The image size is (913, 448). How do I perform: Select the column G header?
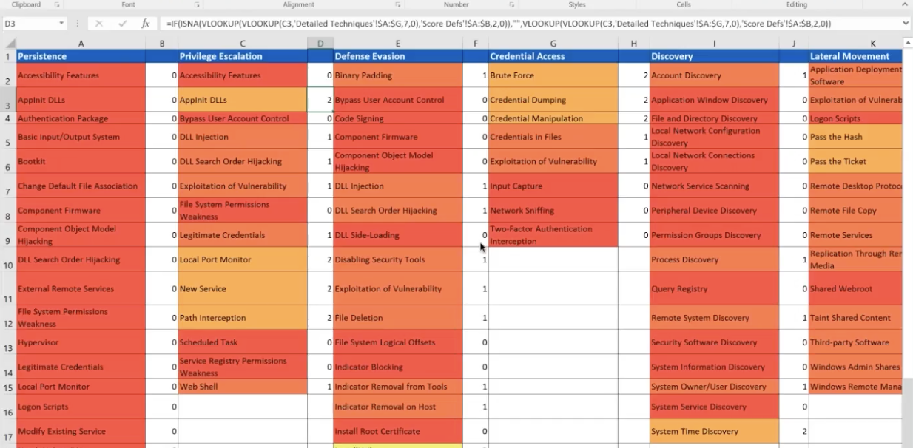pyautogui.click(x=553, y=44)
